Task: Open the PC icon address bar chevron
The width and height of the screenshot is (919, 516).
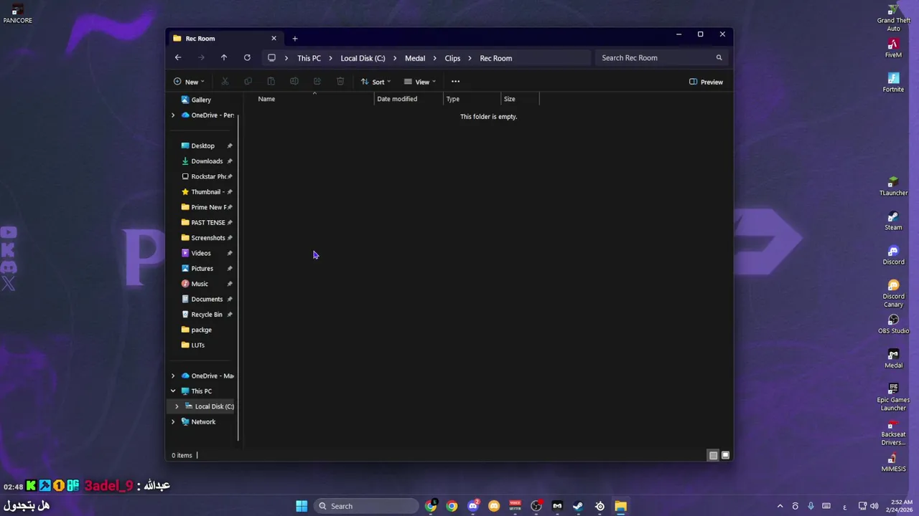Action: click(286, 58)
